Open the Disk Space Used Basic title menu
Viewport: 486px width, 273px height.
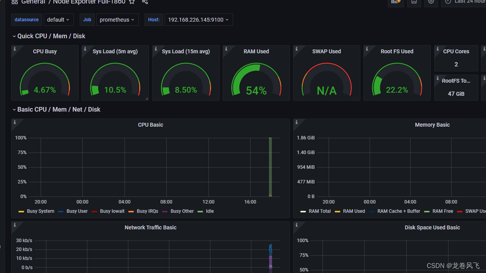coord(432,227)
